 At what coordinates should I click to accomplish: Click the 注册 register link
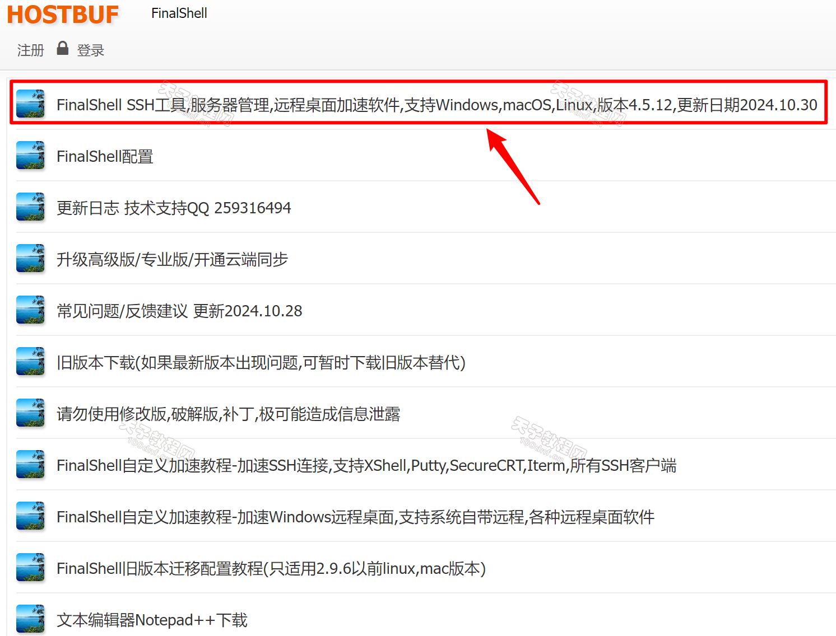tap(30, 50)
